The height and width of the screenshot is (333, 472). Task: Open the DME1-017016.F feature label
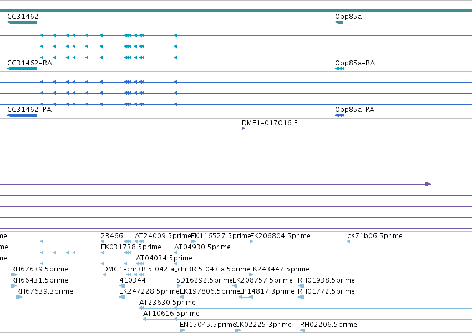pos(270,123)
